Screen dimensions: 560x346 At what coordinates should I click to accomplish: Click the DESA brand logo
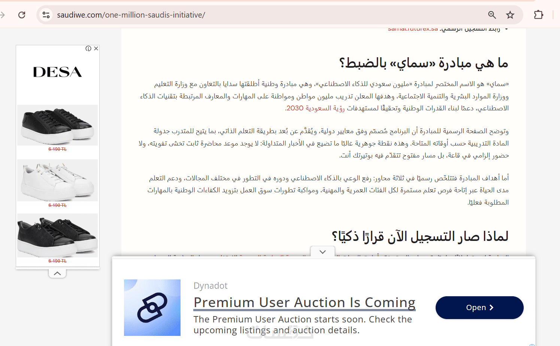click(57, 72)
